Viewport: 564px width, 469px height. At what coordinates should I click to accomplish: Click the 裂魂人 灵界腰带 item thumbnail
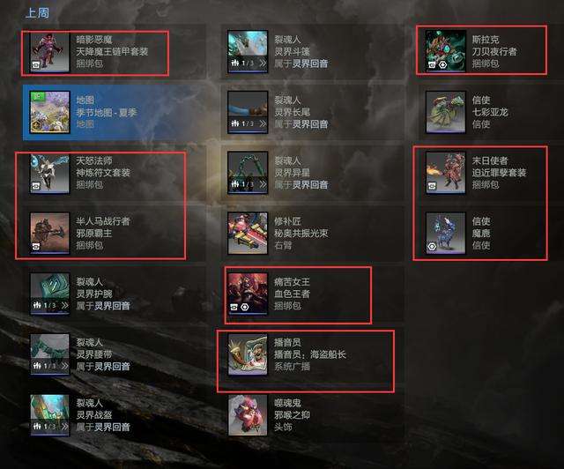(49, 354)
